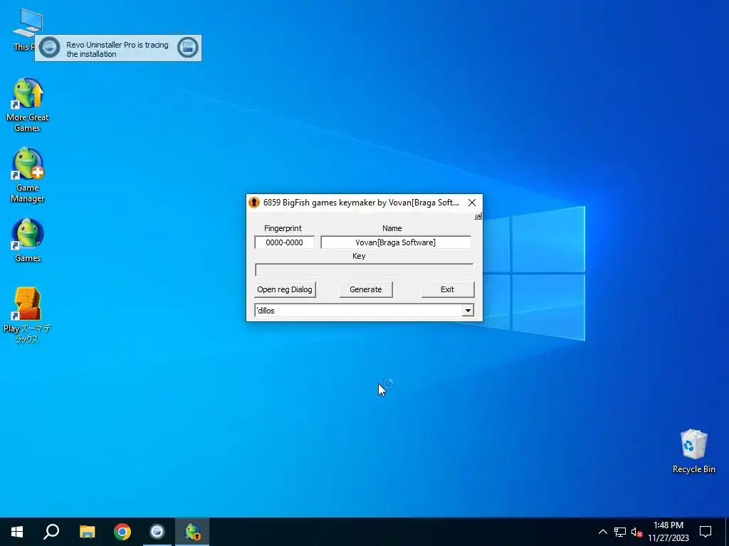Click the Fingerprint field 0000-0000
The height and width of the screenshot is (546, 729).
click(285, 242)
